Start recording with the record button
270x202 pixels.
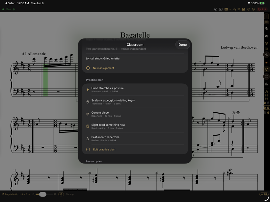(216, 9)
